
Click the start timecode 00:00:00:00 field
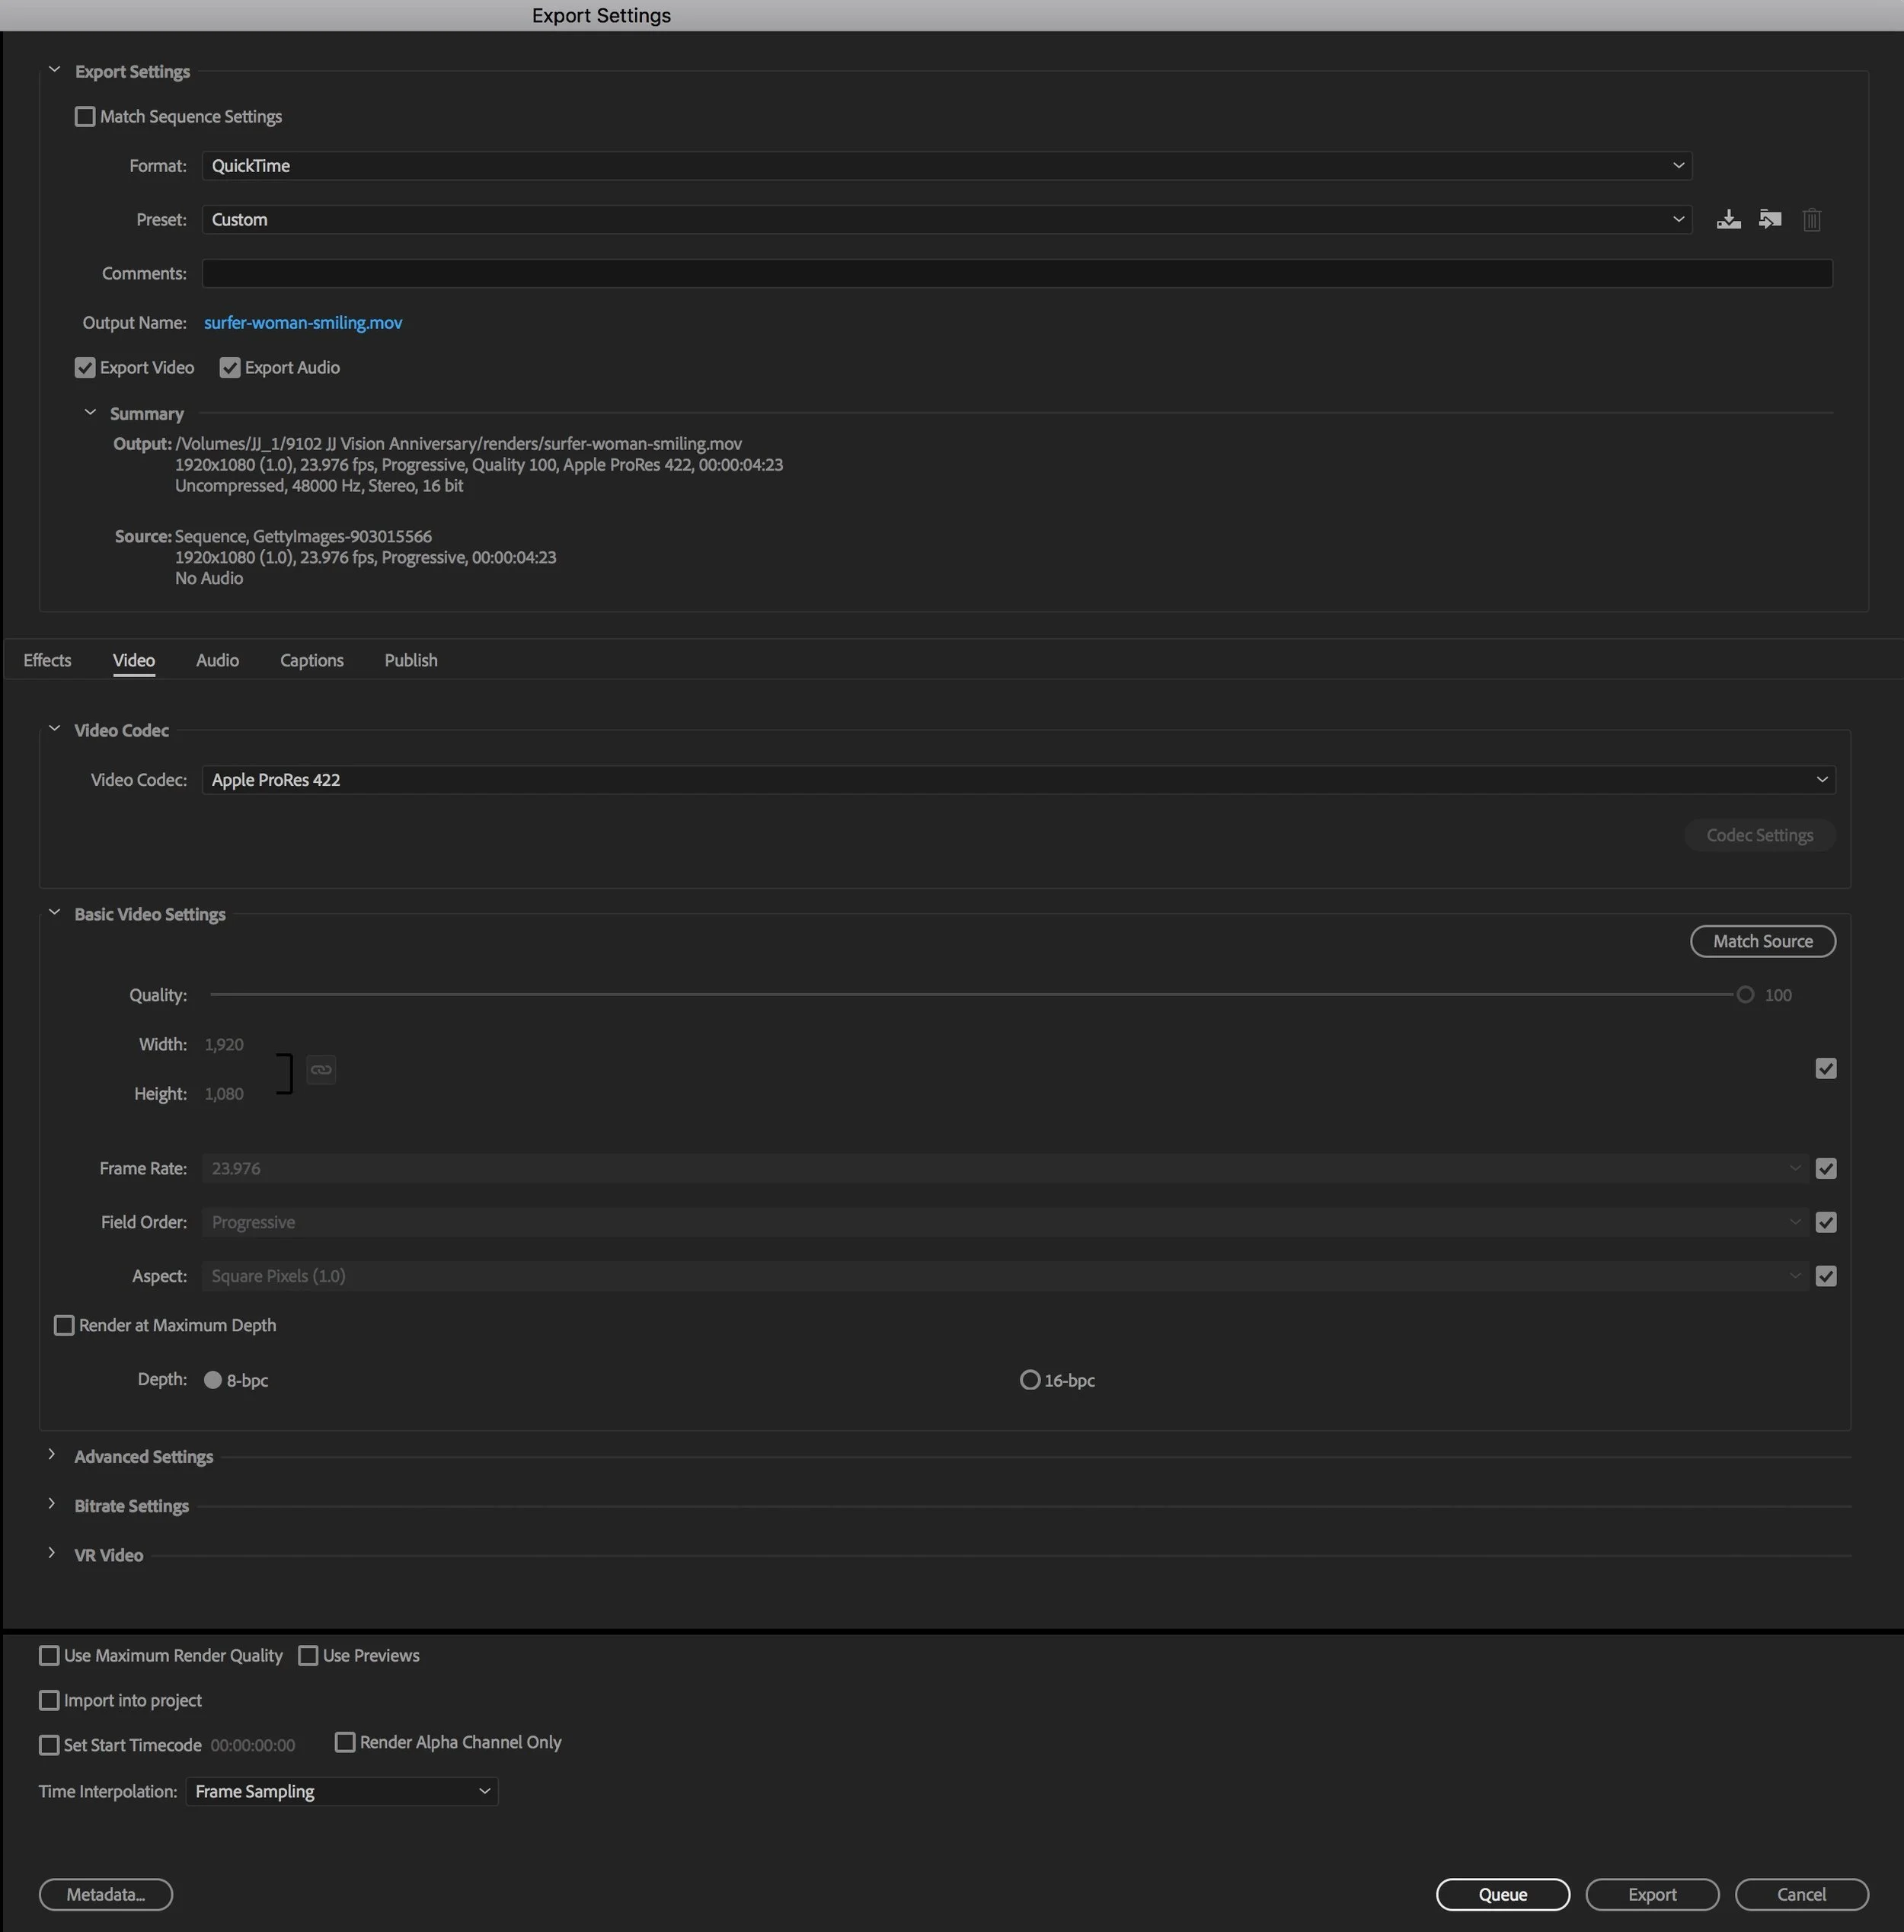[x=253, y=1745]
